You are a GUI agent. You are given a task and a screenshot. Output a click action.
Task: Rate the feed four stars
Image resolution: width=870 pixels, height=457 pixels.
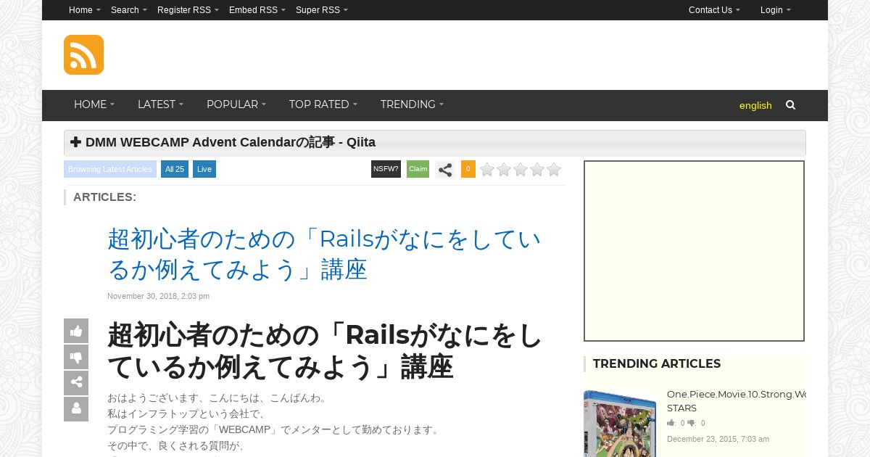pyautogui.click(x=537, y=170)
